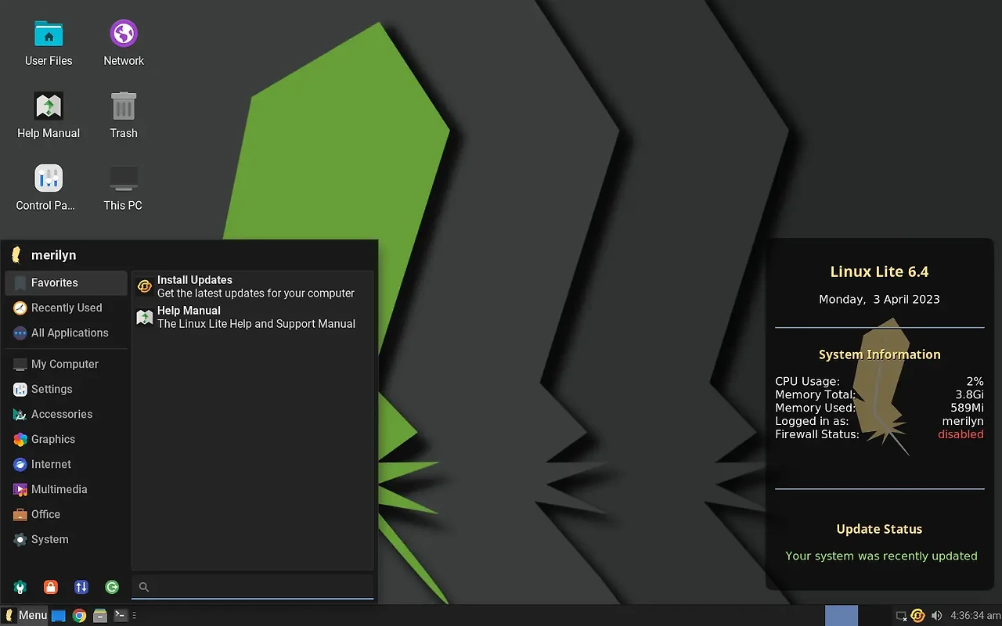Select Favorites in the menu sidebar
The width and height of the screenshot is (1002, 626).
pyautogui.click(x=66, y=282)
